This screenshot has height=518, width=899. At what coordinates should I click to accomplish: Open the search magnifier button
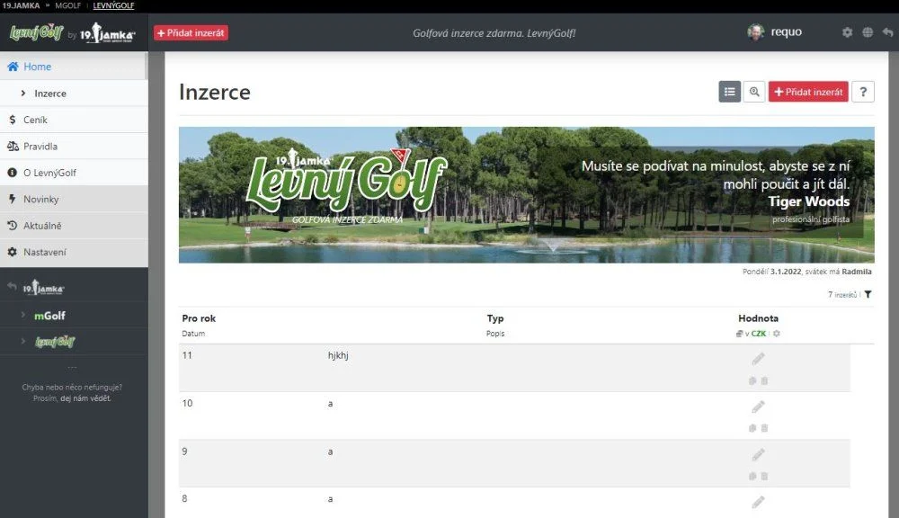click(x=754, y=92)
